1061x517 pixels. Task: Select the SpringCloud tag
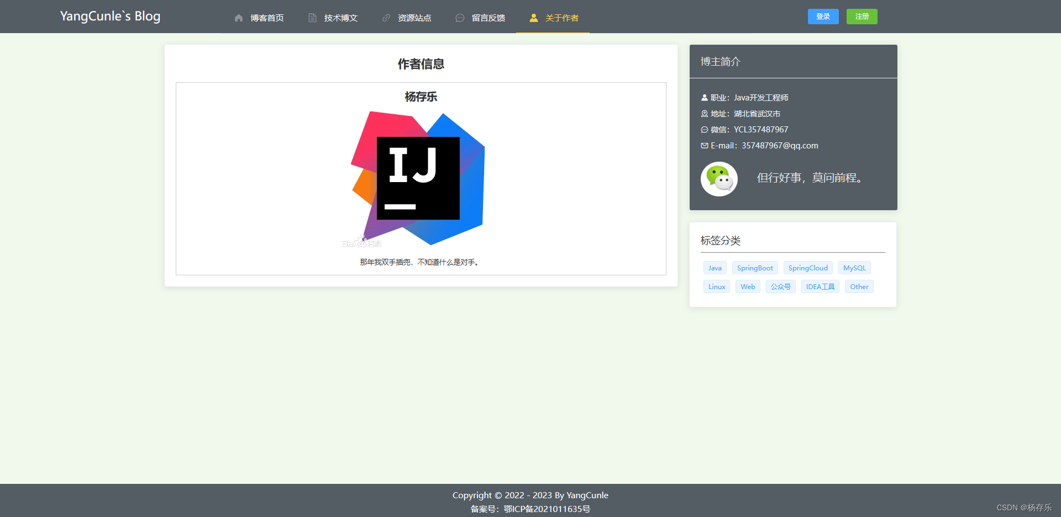tap(808, 268)
